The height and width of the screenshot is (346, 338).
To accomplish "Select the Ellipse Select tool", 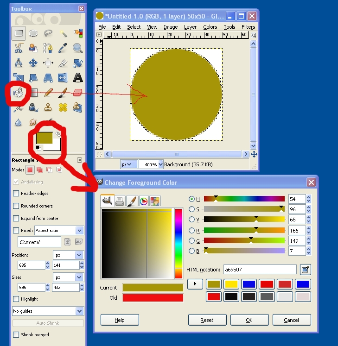I will point(33,33).
